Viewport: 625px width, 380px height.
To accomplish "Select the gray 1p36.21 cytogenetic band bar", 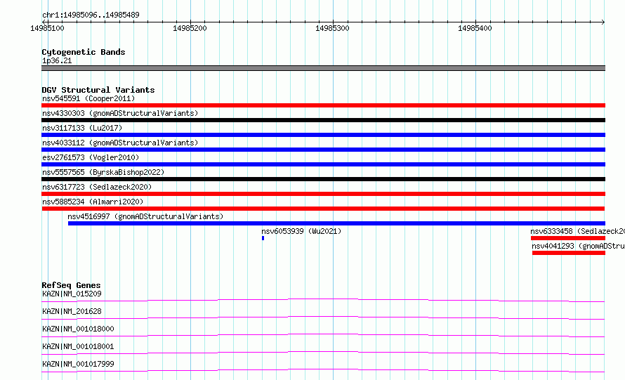I will [x=323, y=68].
